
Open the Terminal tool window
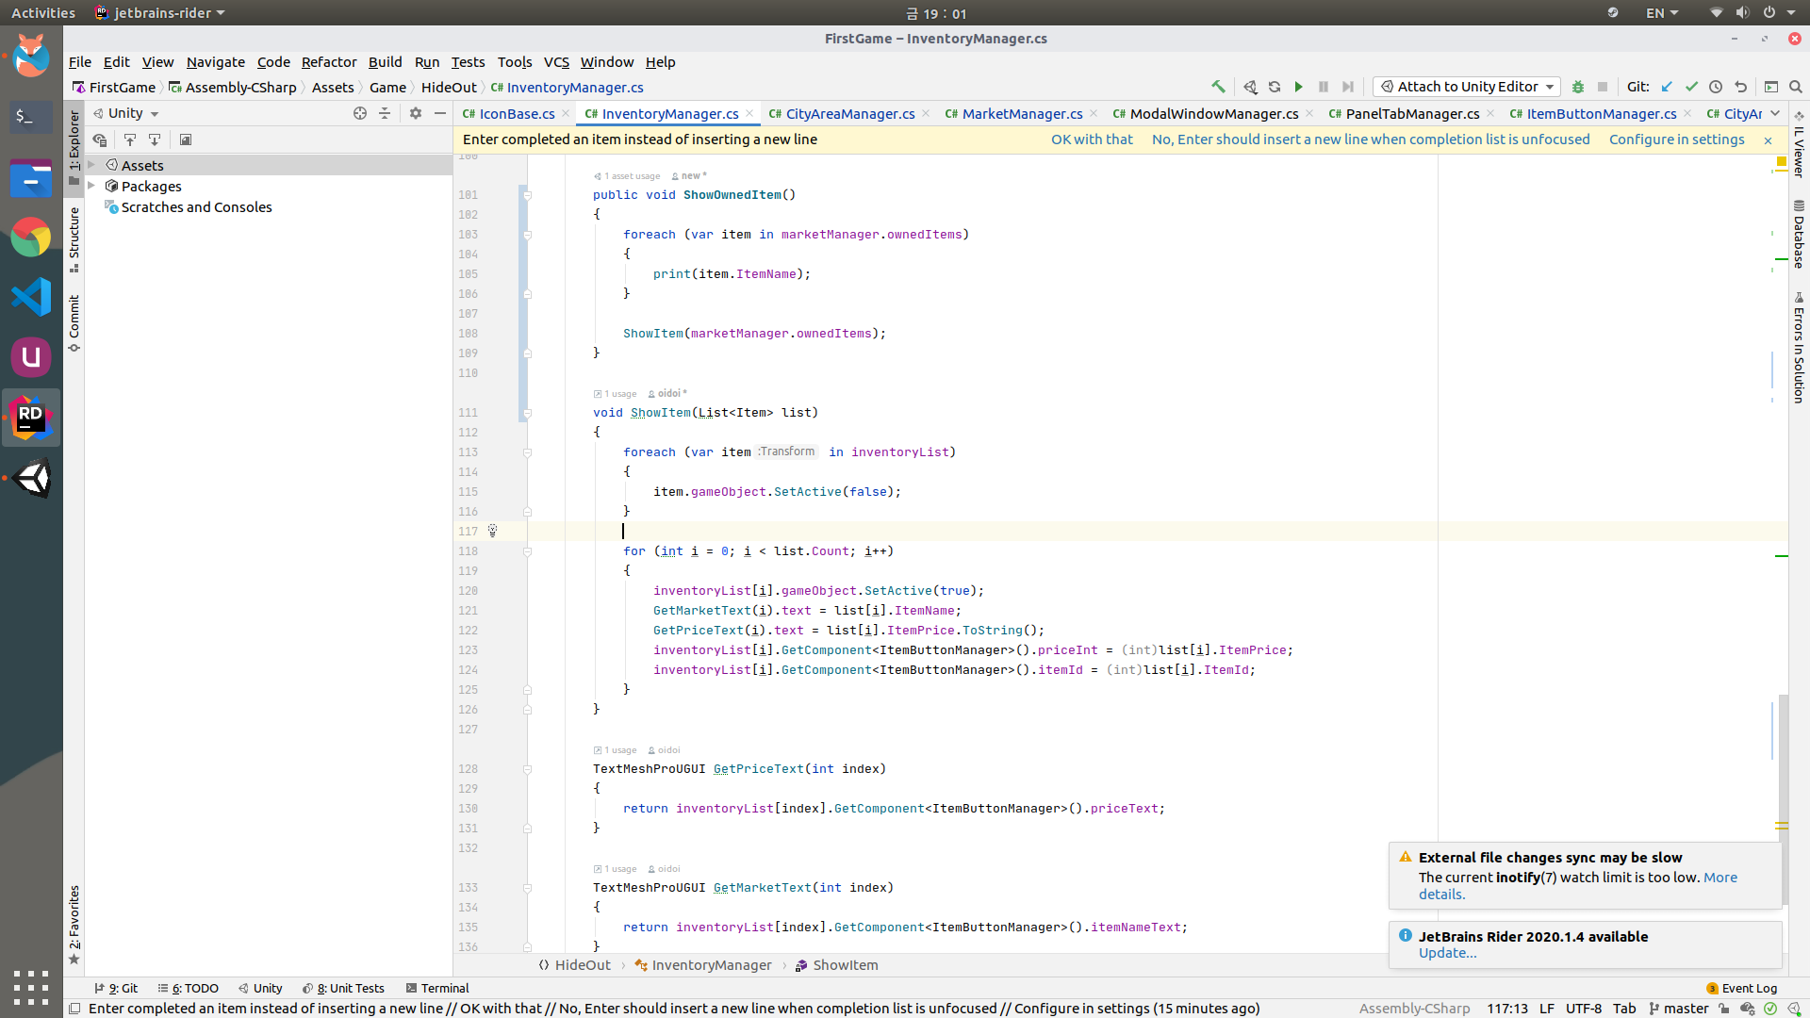pyautogui.click(x=437, y=988)
